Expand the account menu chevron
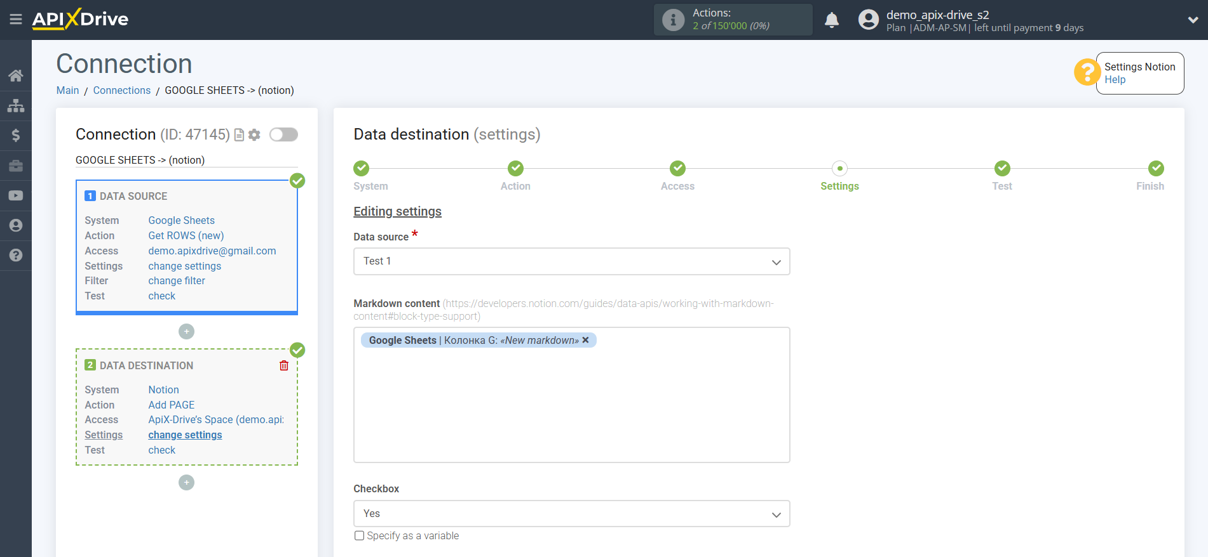 (x=1193, y=20)
